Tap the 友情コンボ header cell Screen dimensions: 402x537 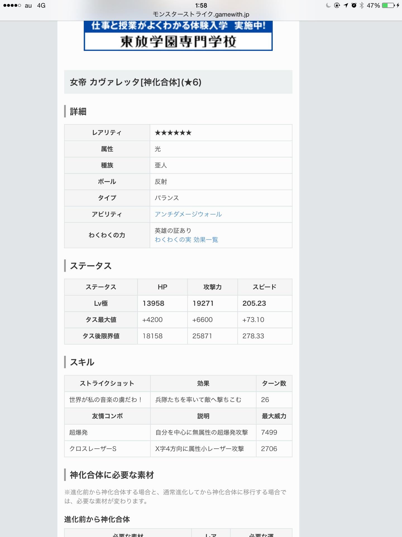(x=107, y=416)
